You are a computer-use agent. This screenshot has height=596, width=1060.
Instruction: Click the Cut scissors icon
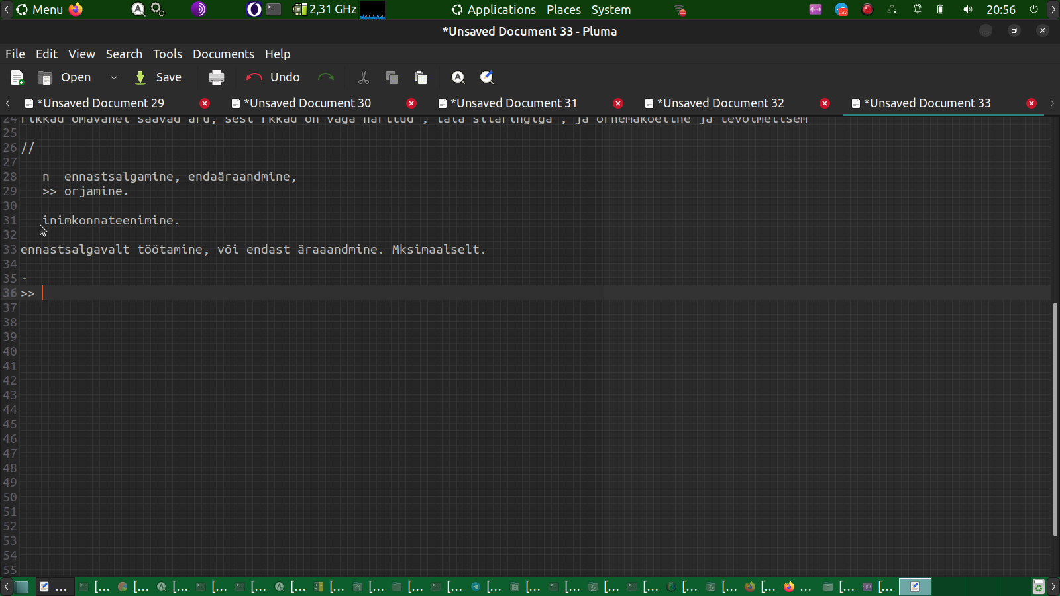[x=363, y=77]
